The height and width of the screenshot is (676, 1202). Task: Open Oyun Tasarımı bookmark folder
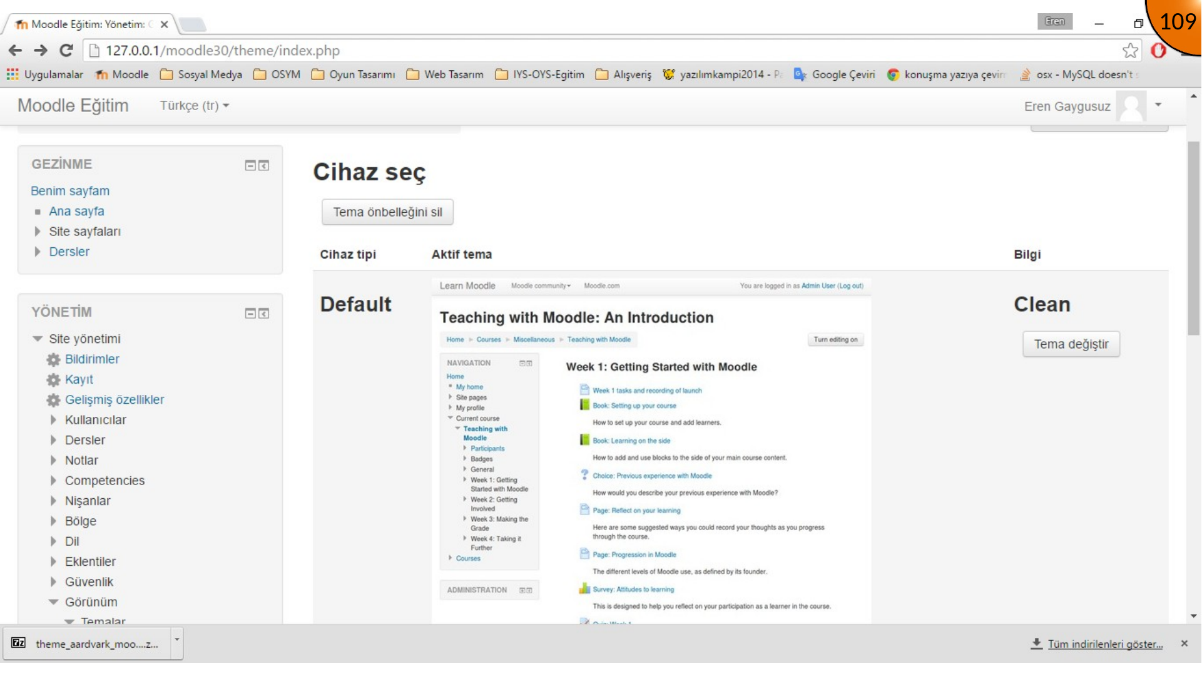pos(353,74)
